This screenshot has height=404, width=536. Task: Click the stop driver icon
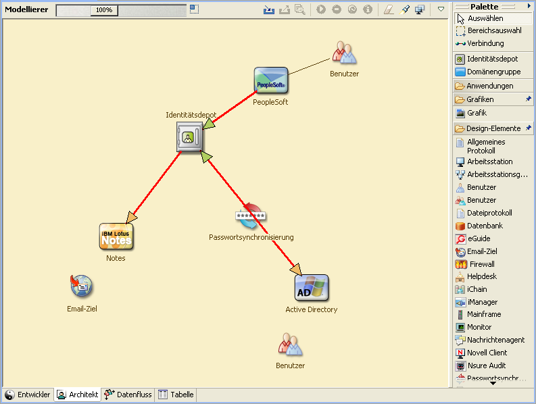(x=337, y=9)
